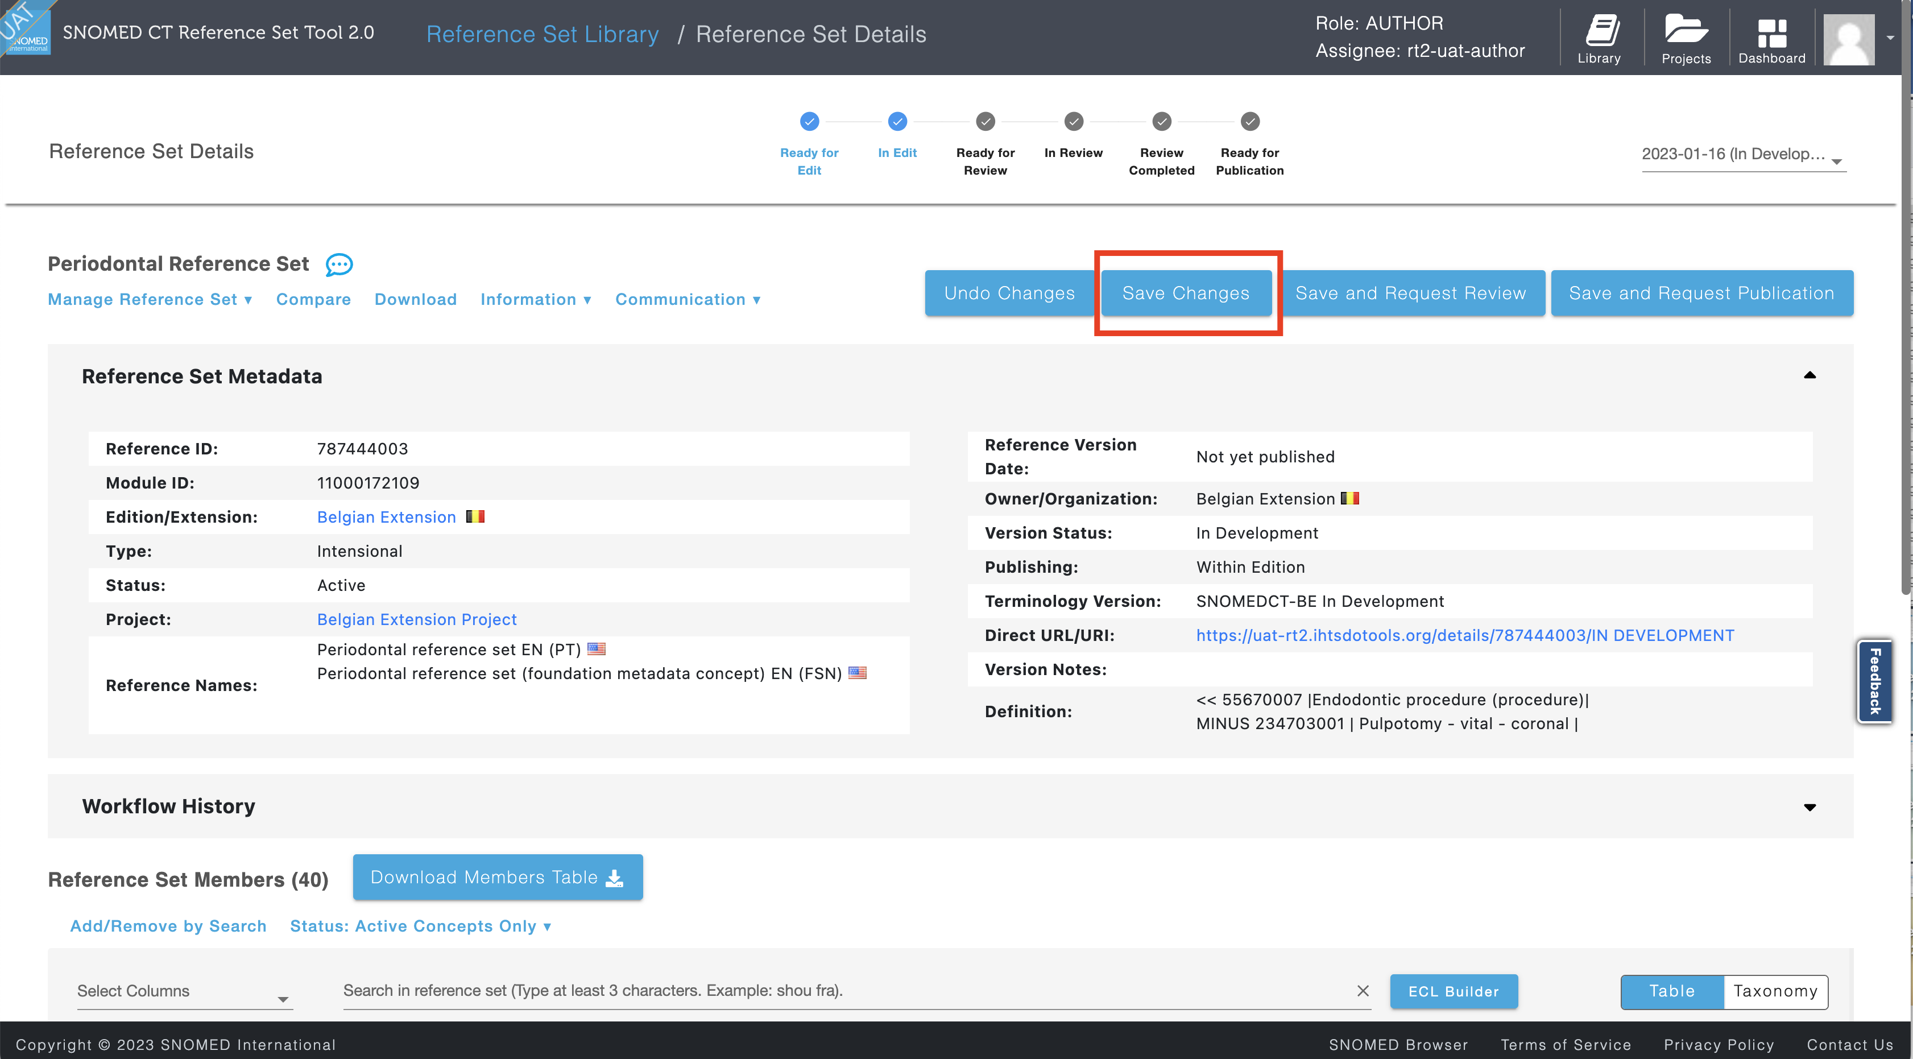Image resolution: width=1913 pixels, height=1059 pixels.
Task: Click Save and Request Review button
Action: (1411, 293)
